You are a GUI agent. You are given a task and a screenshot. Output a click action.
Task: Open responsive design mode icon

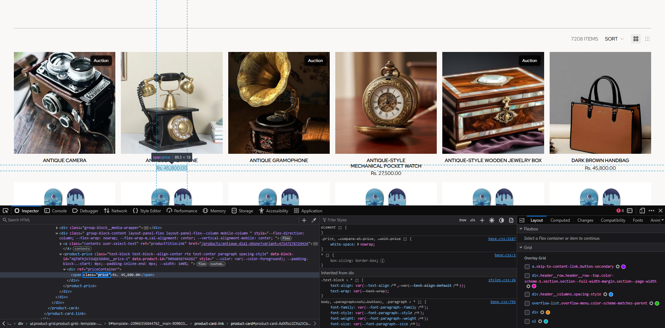pos(642,211)
